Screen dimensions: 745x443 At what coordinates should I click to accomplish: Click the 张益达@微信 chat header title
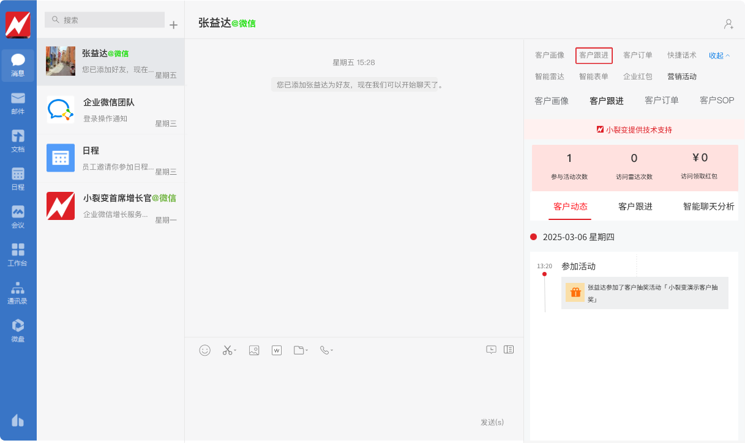point(227,23)
